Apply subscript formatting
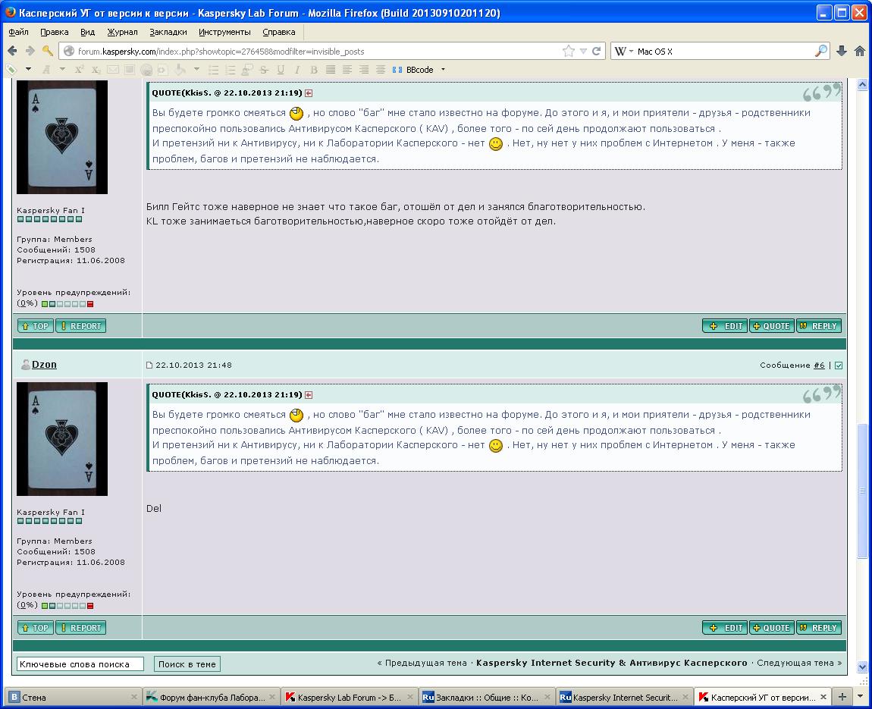872x709 pixels. [96, 70]
